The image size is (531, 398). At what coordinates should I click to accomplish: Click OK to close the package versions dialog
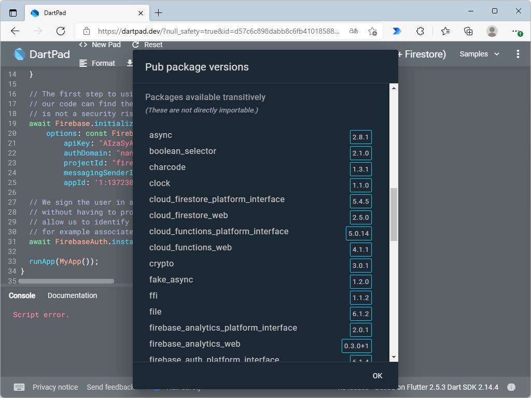point(378,376)
